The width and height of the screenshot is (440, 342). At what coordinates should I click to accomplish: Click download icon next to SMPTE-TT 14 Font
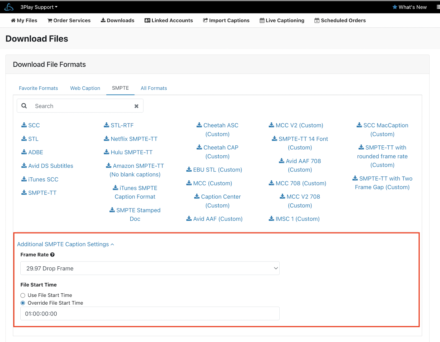tap(274, 139)
